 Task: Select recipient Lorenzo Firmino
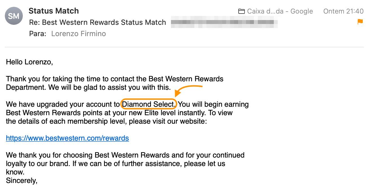point(78,34)
